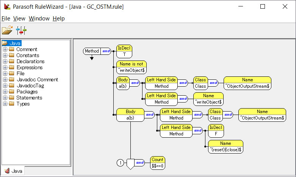Select the Name ^(reset)|(close)$ node
The width and height of the screenshot is (296, 177).
click(x=226, y=146)
